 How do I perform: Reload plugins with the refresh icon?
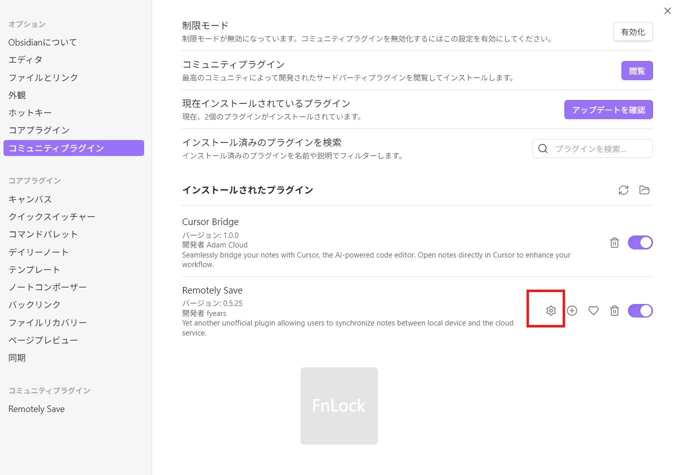(x=623, y=190)
